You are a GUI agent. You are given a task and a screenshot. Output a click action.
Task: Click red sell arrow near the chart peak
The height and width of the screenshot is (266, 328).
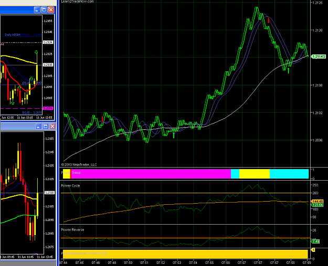click(269, 20)
